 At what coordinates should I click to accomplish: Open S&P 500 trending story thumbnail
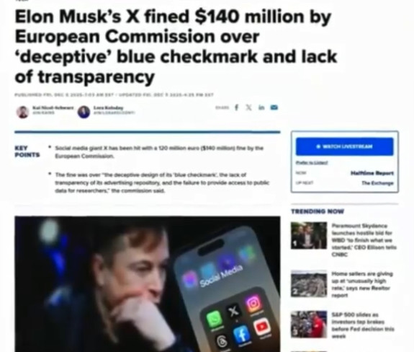pos(309,325)
